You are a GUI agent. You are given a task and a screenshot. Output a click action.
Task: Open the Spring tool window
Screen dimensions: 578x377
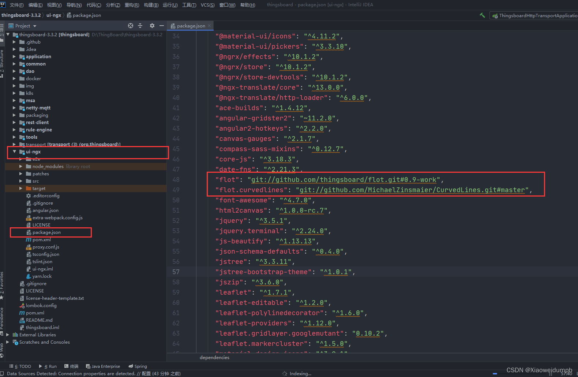click(x=138, y=366)
